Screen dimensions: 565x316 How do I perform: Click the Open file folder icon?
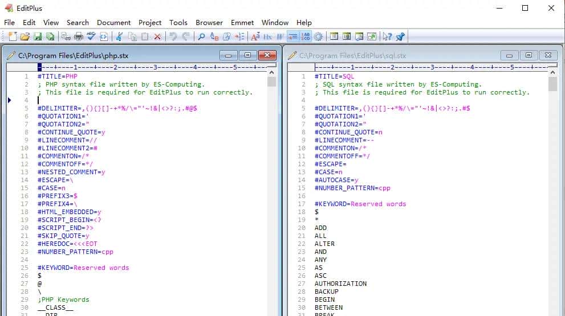(25, 36)
